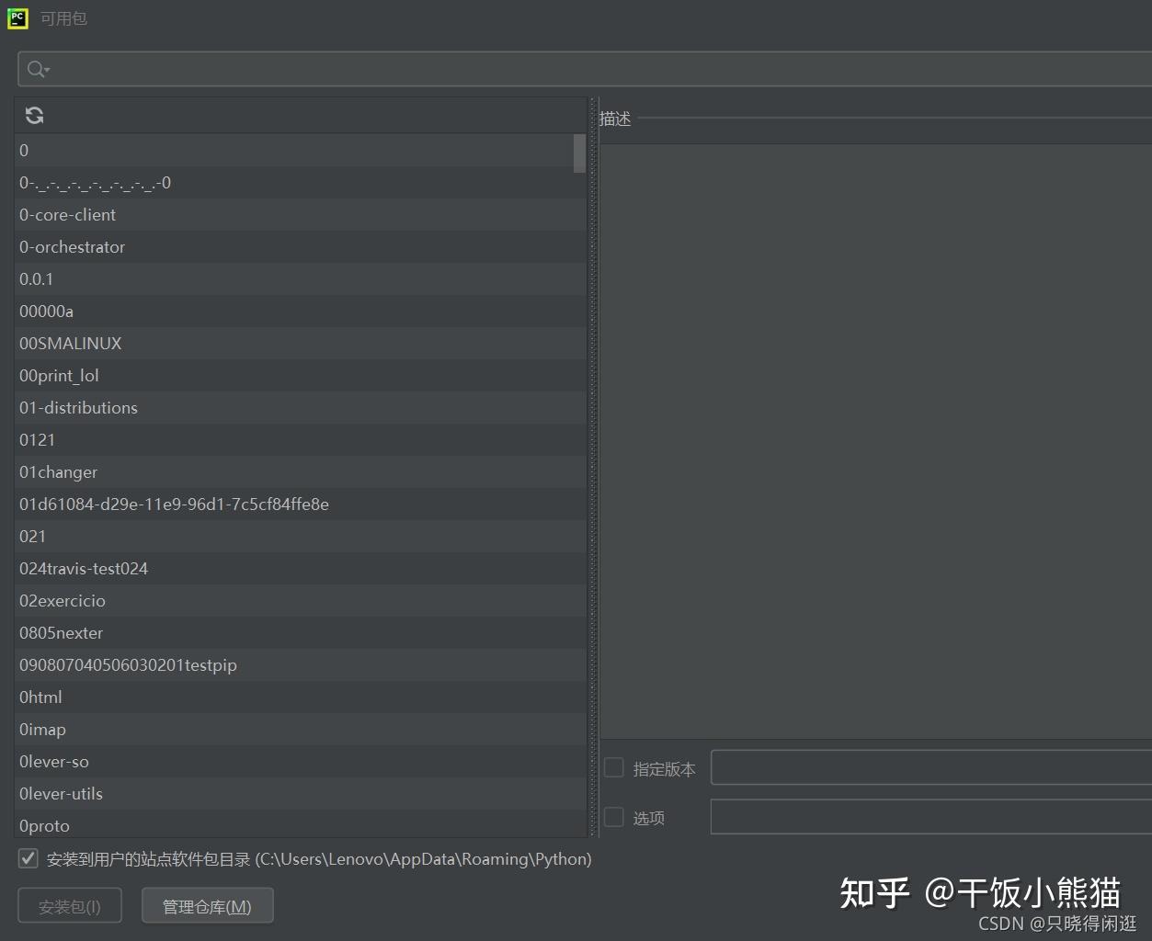Click the PyCharm logo icon top-left
Viewport: 1152px width, 941px height.
(17, 17)
